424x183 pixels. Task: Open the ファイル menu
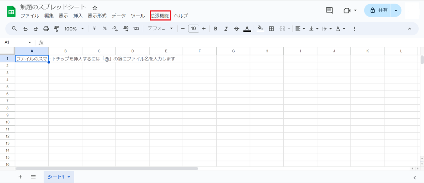pyautogui.click(x=30, y=16)
